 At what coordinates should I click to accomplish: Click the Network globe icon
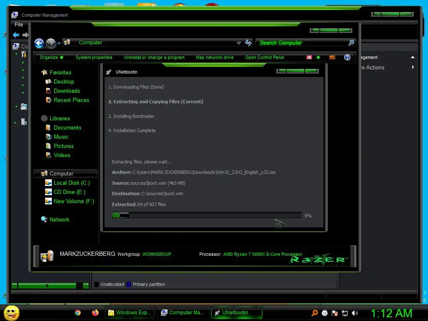click(x=44, y=219)
